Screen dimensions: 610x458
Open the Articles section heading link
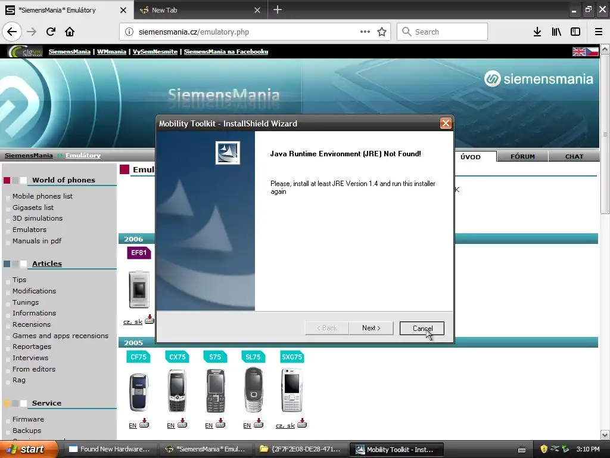[x=46, y=263]
